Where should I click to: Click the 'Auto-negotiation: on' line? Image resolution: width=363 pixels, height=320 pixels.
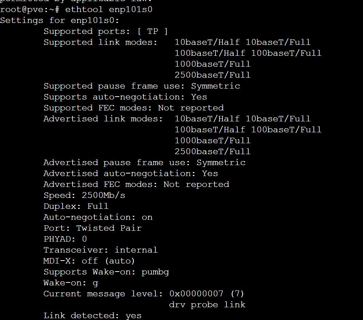pyautogui.click(x=98, y=217)
